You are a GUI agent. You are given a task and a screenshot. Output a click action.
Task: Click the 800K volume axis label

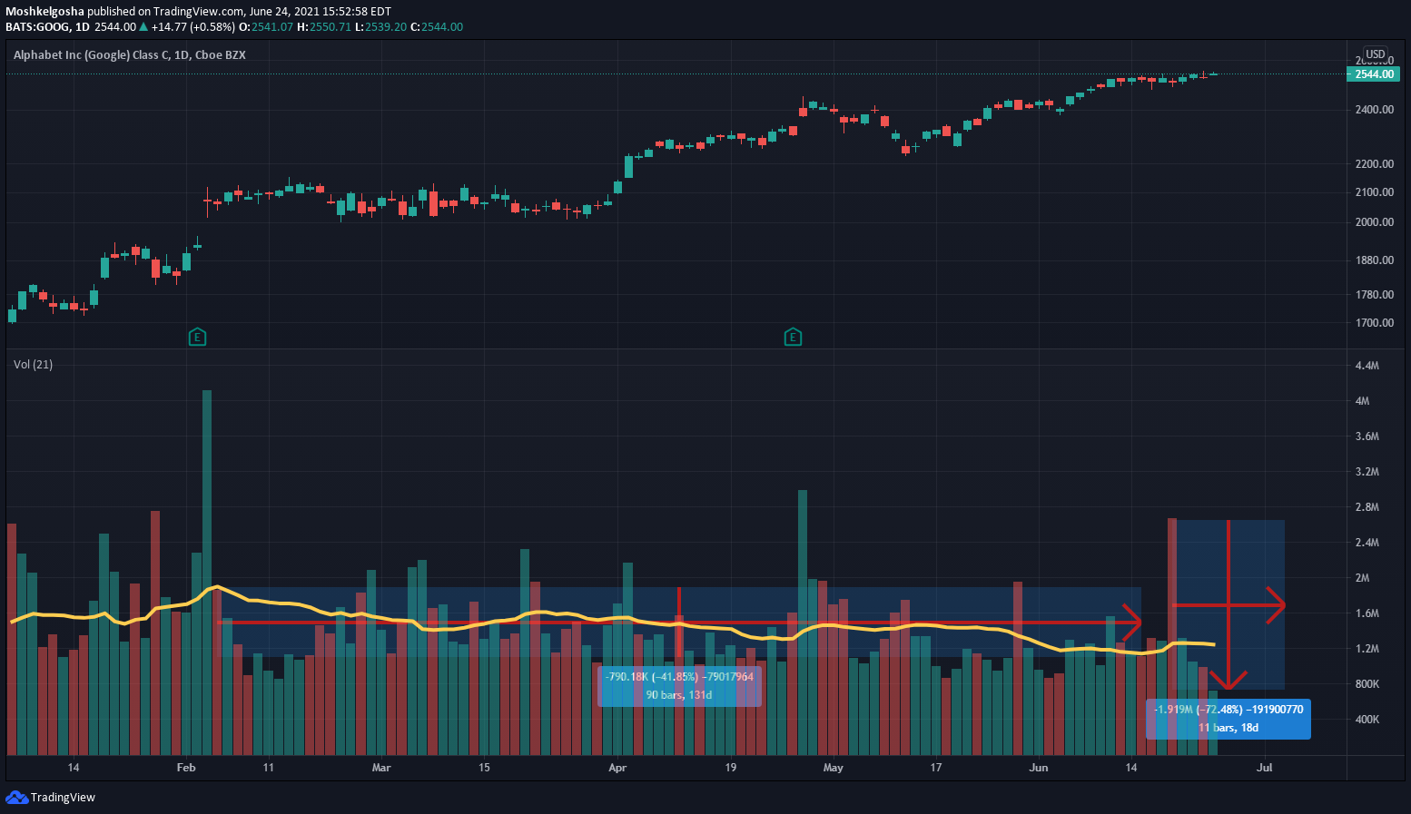click(x=1367, y=684)
